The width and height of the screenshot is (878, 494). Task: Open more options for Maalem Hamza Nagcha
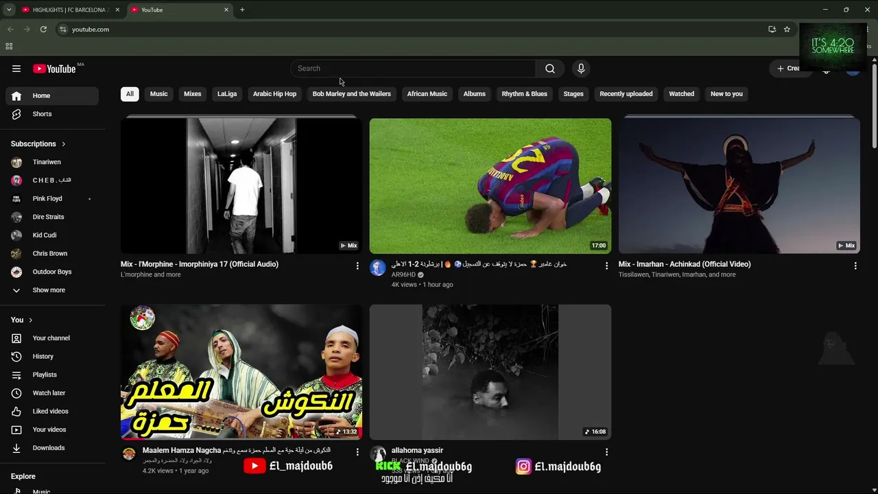pyautogui.click(x=357, y=452)
